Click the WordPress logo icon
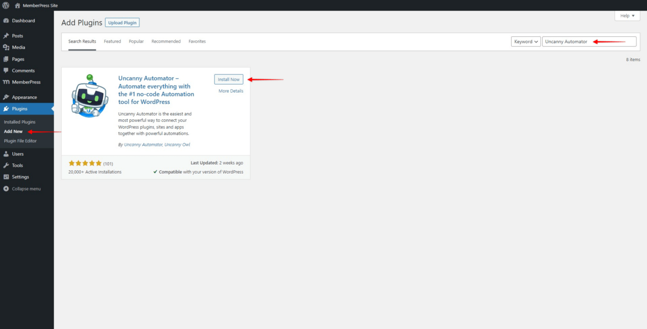This screenshot has height=329, width=647. (6, 5)
